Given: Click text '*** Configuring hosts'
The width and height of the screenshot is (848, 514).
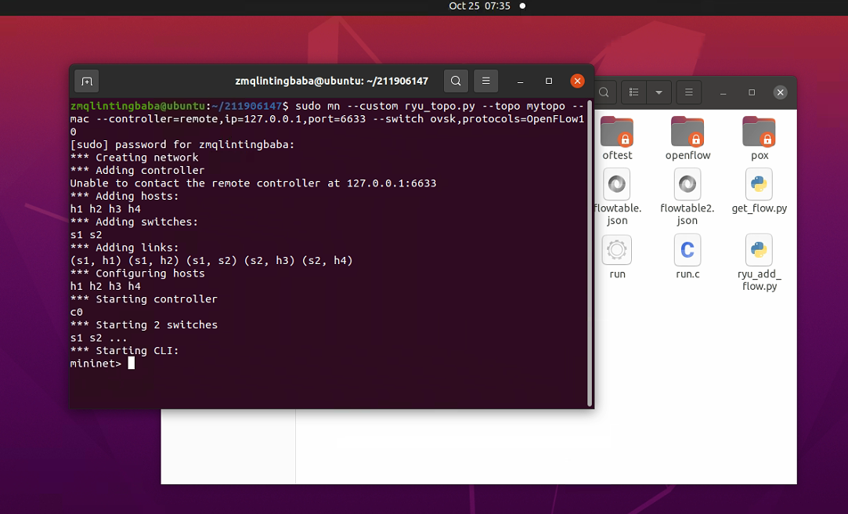Looking at the screenshot, I should click(137, 273).
